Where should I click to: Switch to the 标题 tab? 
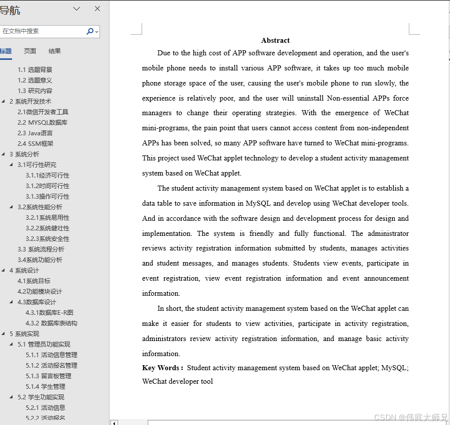click(6, 51)
